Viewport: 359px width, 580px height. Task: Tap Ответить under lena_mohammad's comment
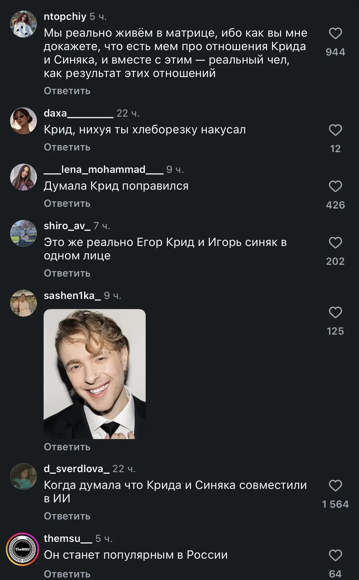click(x=67, y=204)
